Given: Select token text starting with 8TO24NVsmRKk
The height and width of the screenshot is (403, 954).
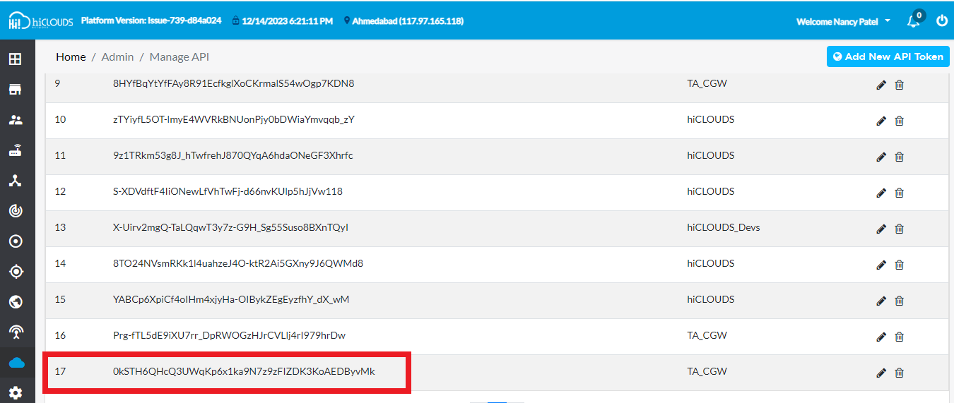Looking at the screenshot, I should click(x=238, y=263).
